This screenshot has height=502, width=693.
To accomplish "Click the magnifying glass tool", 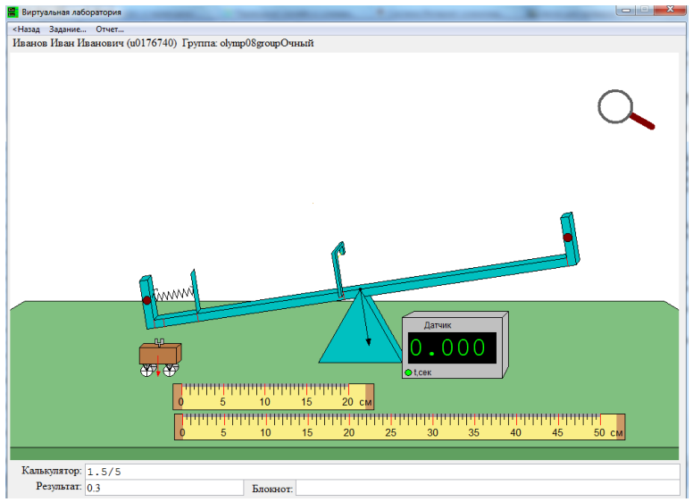I will click(625, 109).
